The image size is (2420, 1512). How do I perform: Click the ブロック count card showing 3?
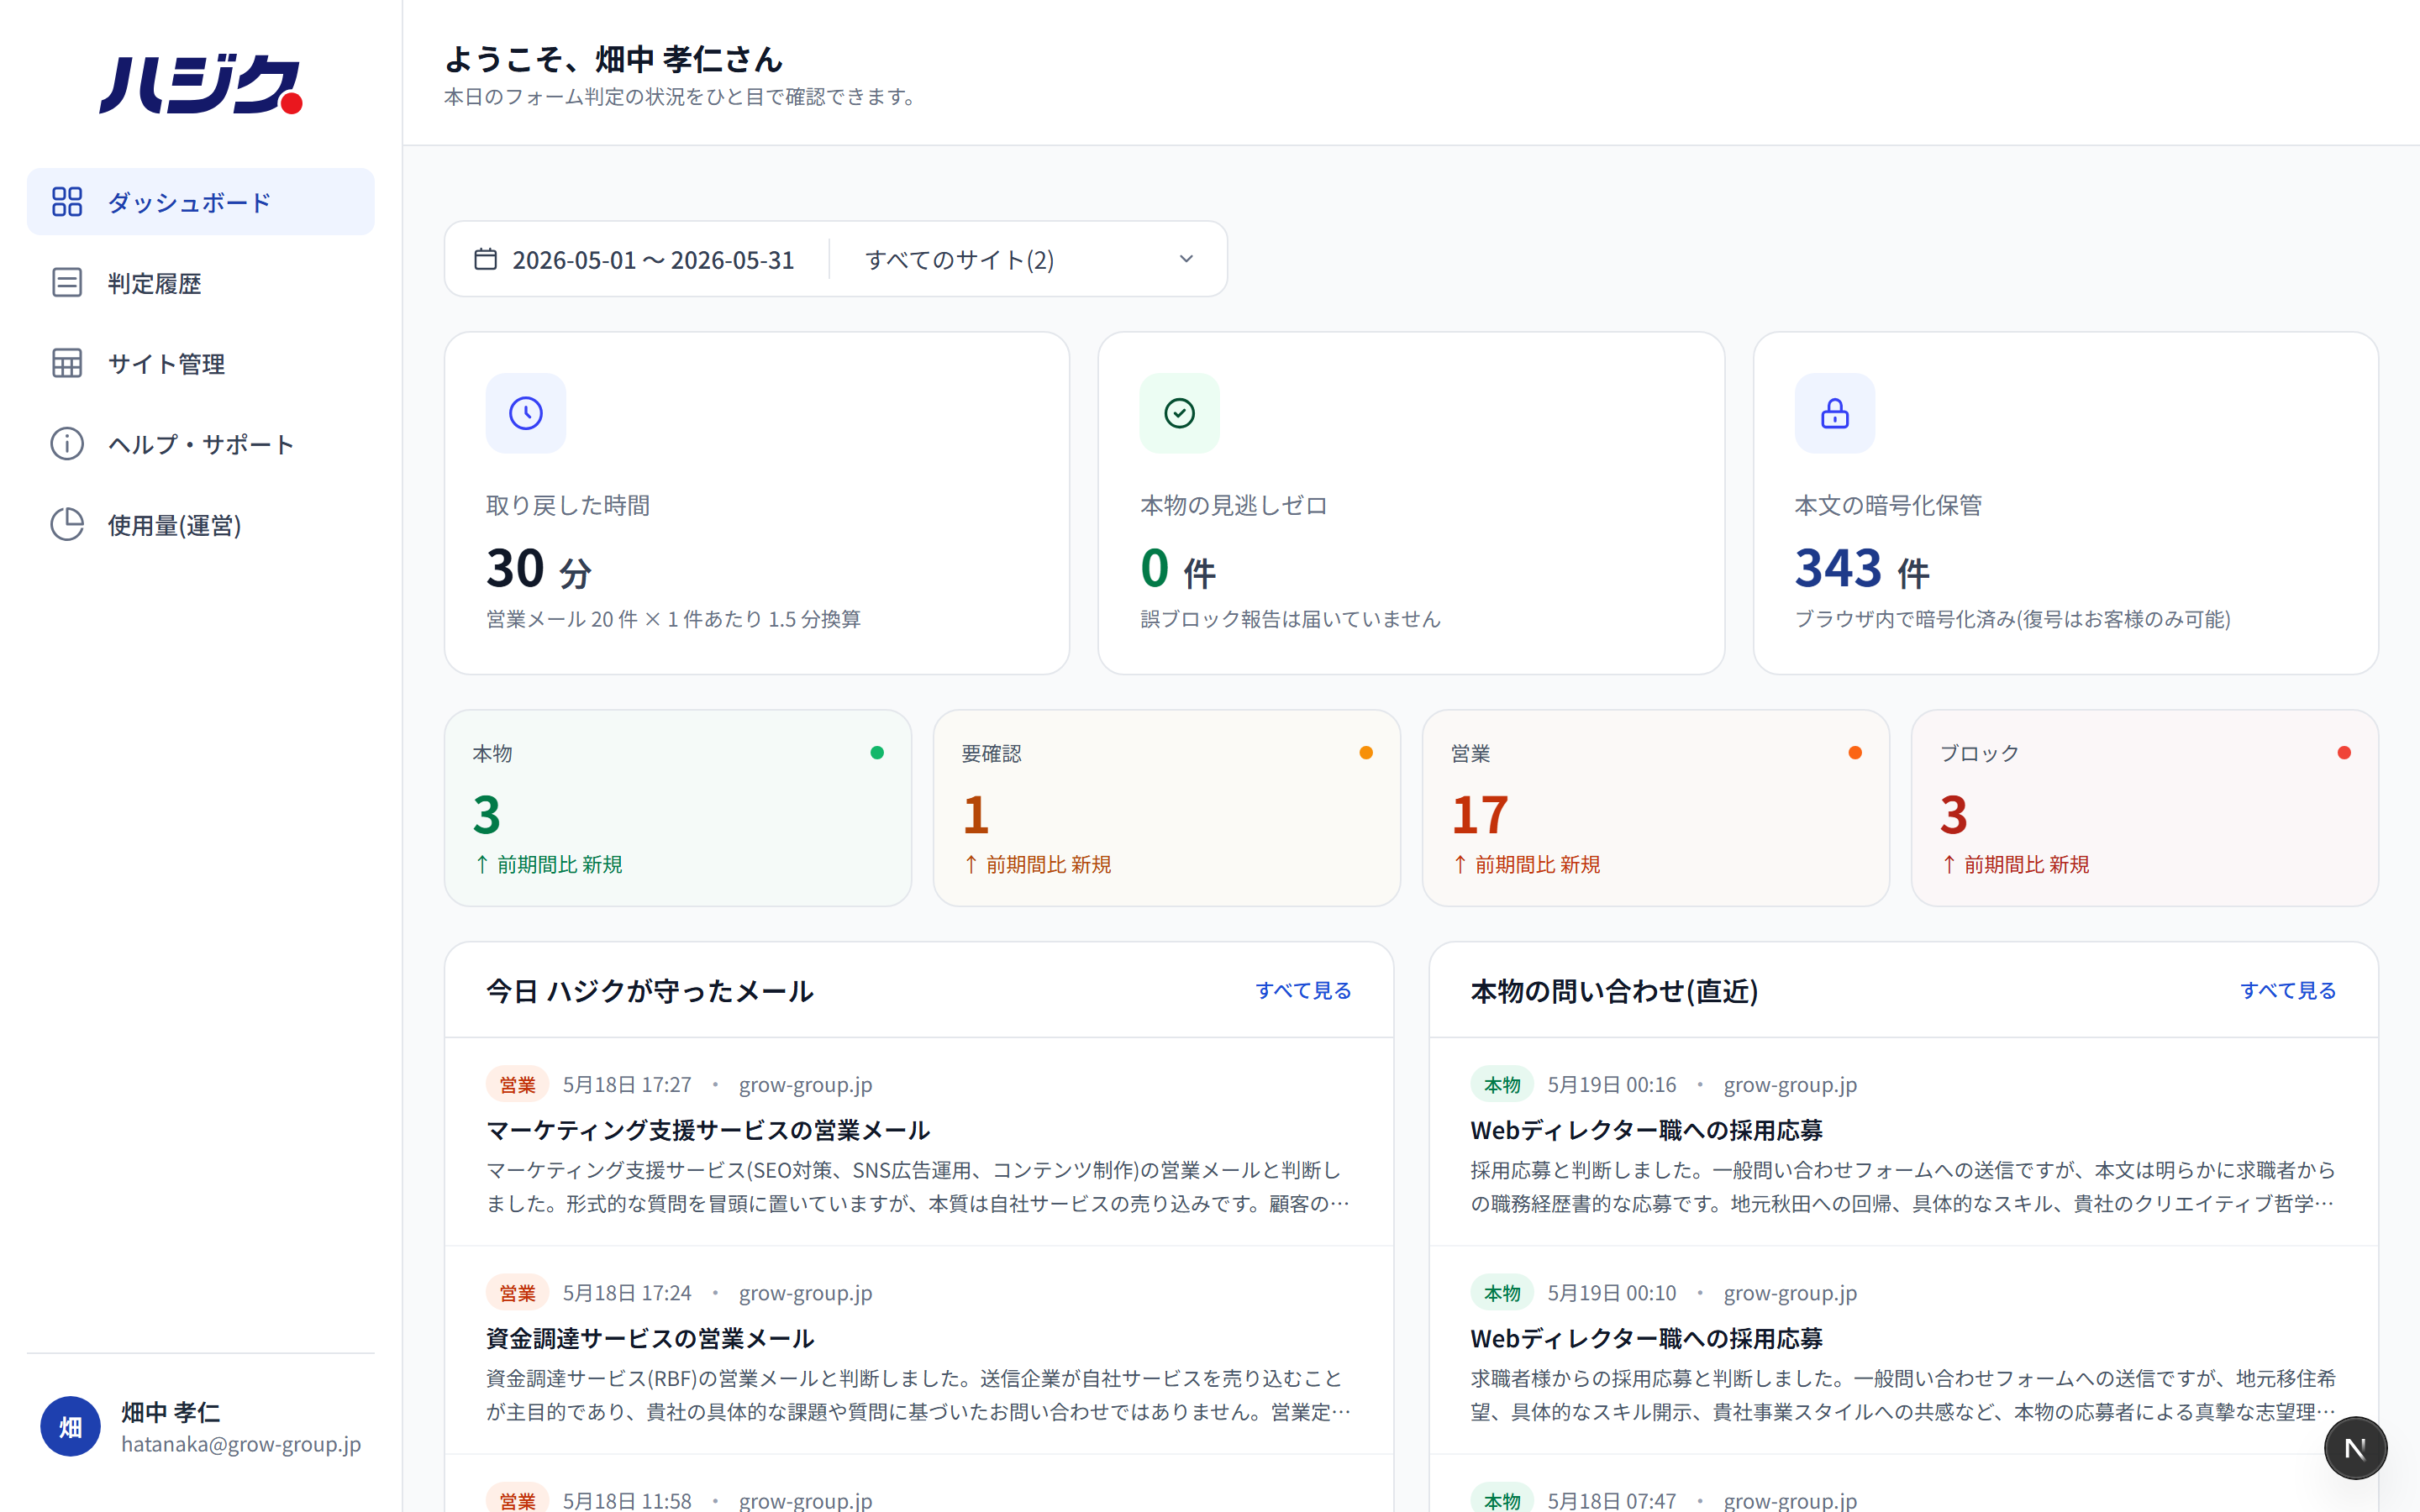(x=2145, y=808)
